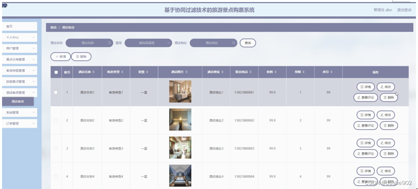The width and height of the screenshot is (418, 189).
Task: Expand 客房类型管理 sidebar menu
Action: click(x=19, y=71)
